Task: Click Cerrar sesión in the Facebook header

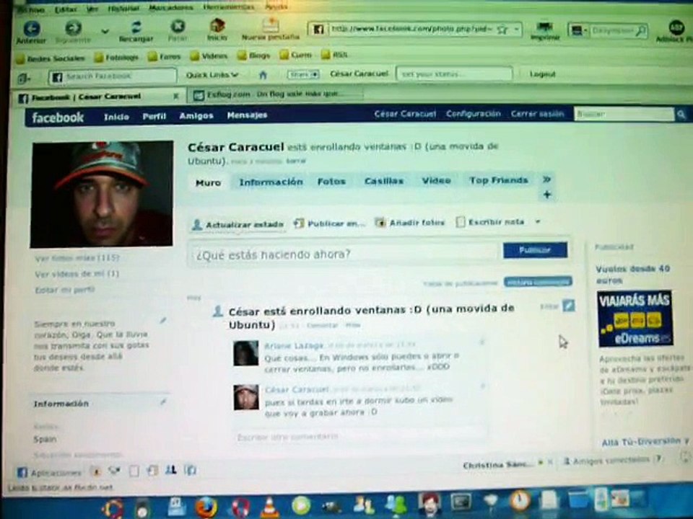Action: (537, 114)
